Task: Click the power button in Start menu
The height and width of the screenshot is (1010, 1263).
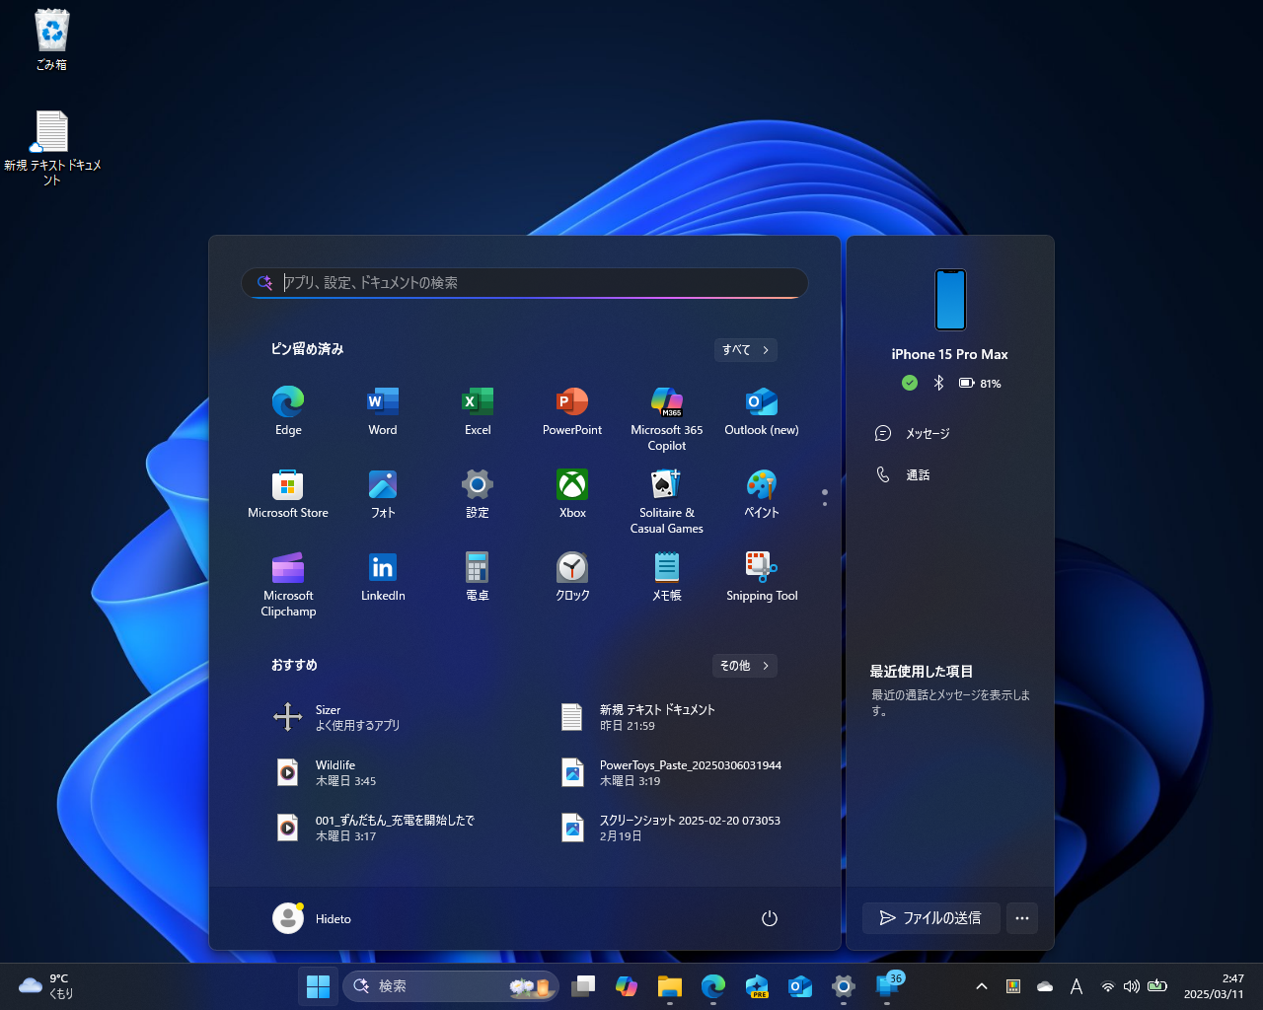Action: click(x=770, y=918)
